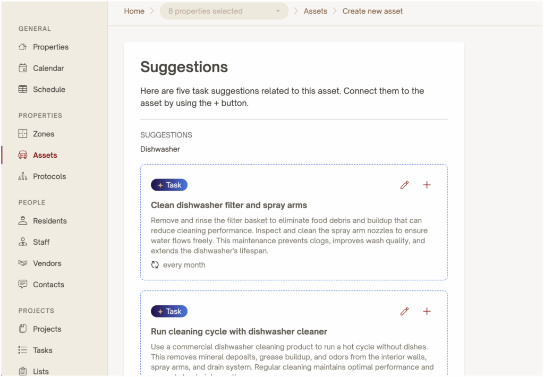The height and width of the screenshot is (377, 544).
Task: Open Residents in the sidebar
Action: pos(49,221)
